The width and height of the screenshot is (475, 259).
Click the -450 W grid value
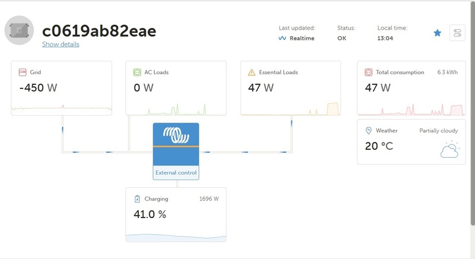pos(38,88)
